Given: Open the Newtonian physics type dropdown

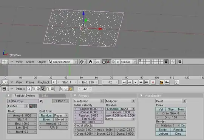Looking at the screenshot, I should pos(88,101).
